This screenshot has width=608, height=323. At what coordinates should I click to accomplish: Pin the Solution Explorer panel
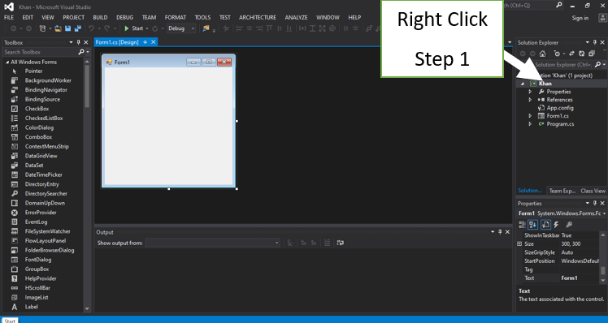pos(595,42)
